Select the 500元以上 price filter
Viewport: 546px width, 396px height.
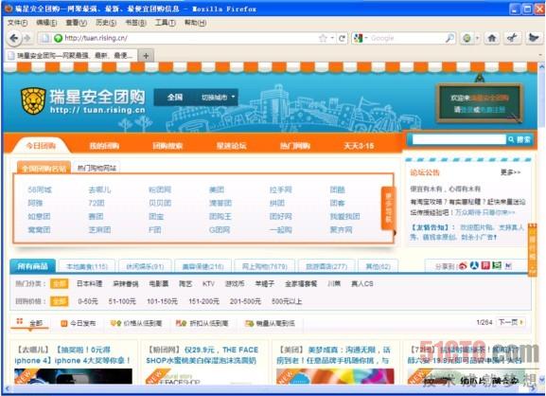(x=286, y=301)
